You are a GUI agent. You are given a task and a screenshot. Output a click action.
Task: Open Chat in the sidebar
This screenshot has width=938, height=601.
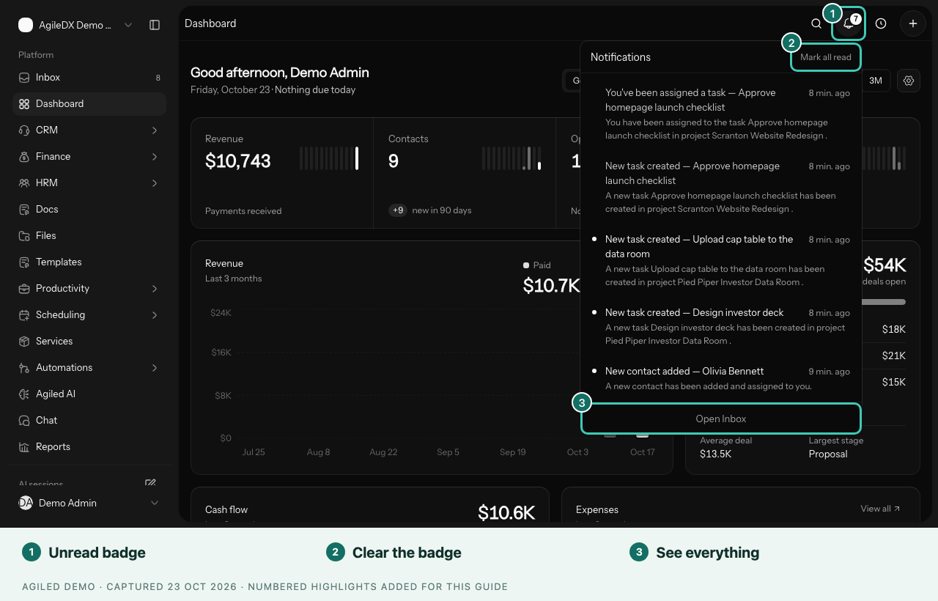[x=89, y=421]
